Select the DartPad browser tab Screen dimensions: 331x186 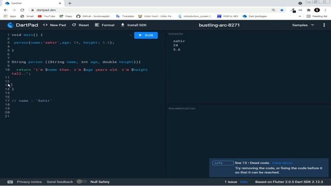[33, 3]
